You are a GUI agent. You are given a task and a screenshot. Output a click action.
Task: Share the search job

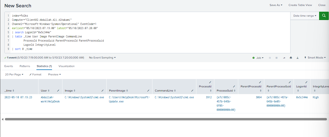point(284,58)
